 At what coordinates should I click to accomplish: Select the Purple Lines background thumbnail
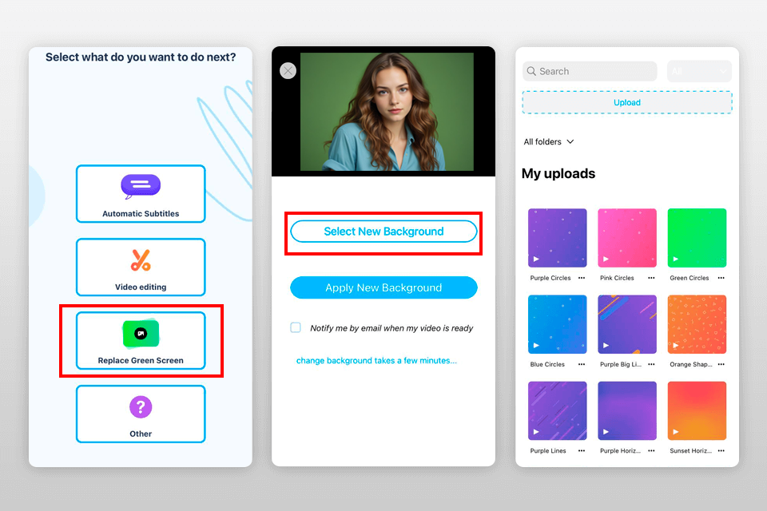pyautogui.click(x=557, y=411)
